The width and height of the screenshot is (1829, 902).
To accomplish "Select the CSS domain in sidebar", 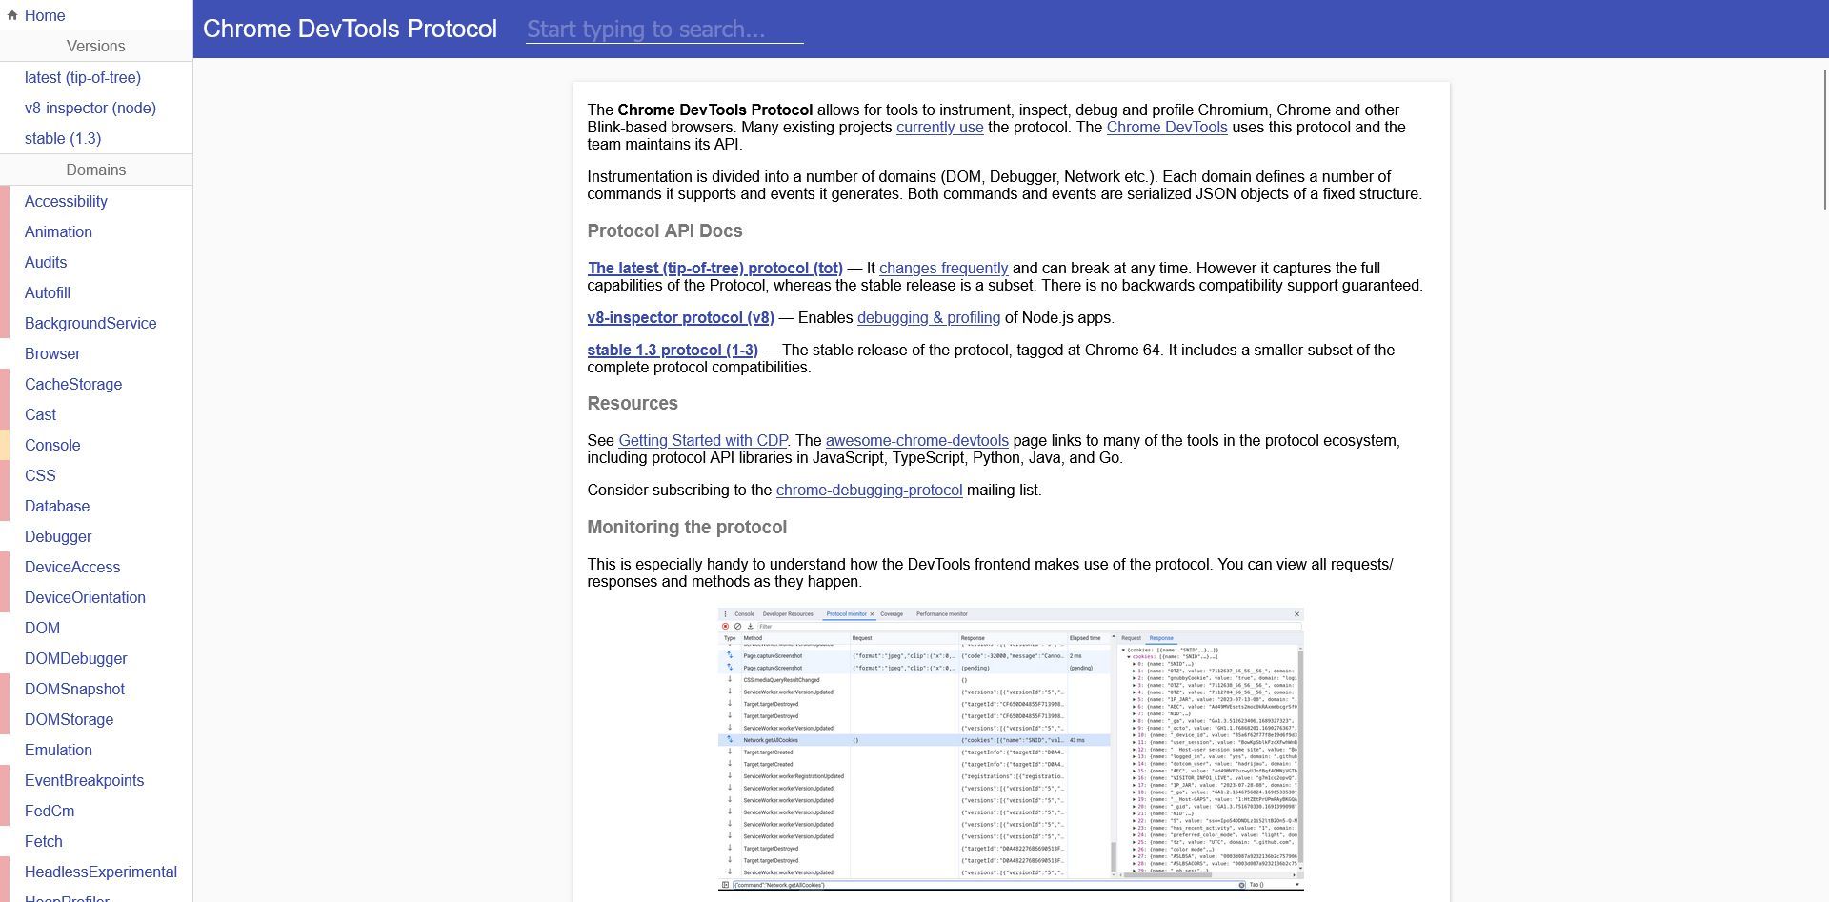I will click(x=40, y=475).
